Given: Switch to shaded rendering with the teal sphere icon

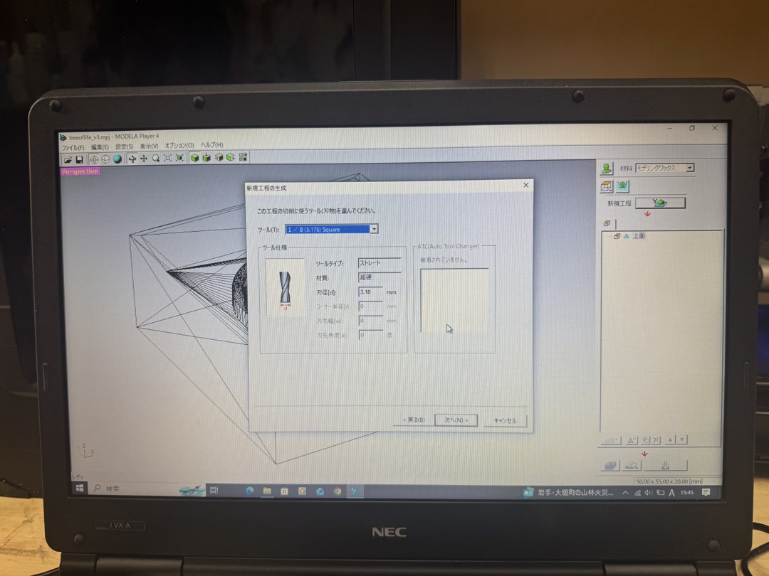Looking at the screenshot, I should tap(117, 159).
